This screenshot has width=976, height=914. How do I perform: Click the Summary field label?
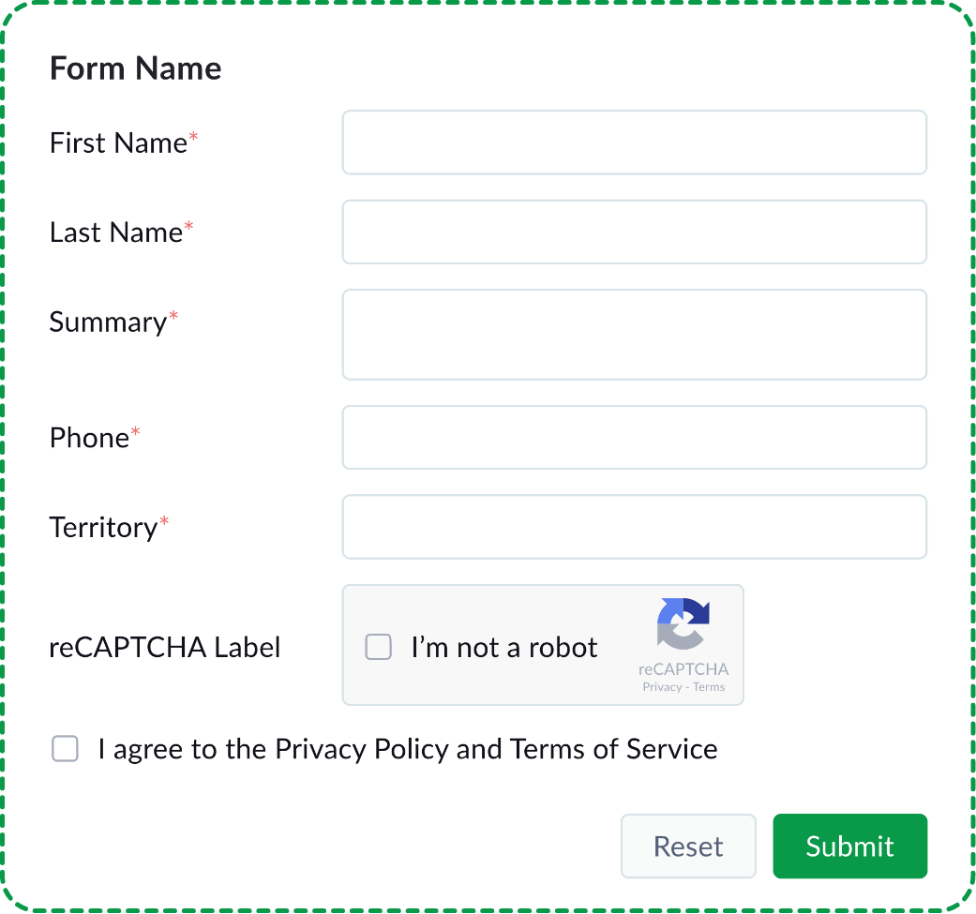[x=106, y=322]
